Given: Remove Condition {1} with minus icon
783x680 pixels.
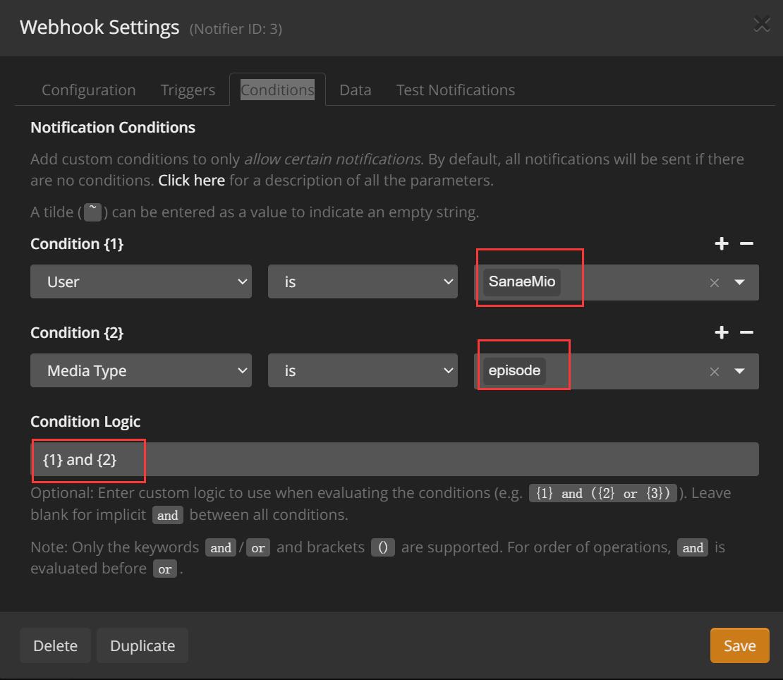Looking at the screenshot, I should point(746,244).
